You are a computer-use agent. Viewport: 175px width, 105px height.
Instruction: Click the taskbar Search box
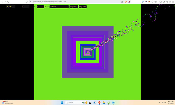[x=73, y=102]
